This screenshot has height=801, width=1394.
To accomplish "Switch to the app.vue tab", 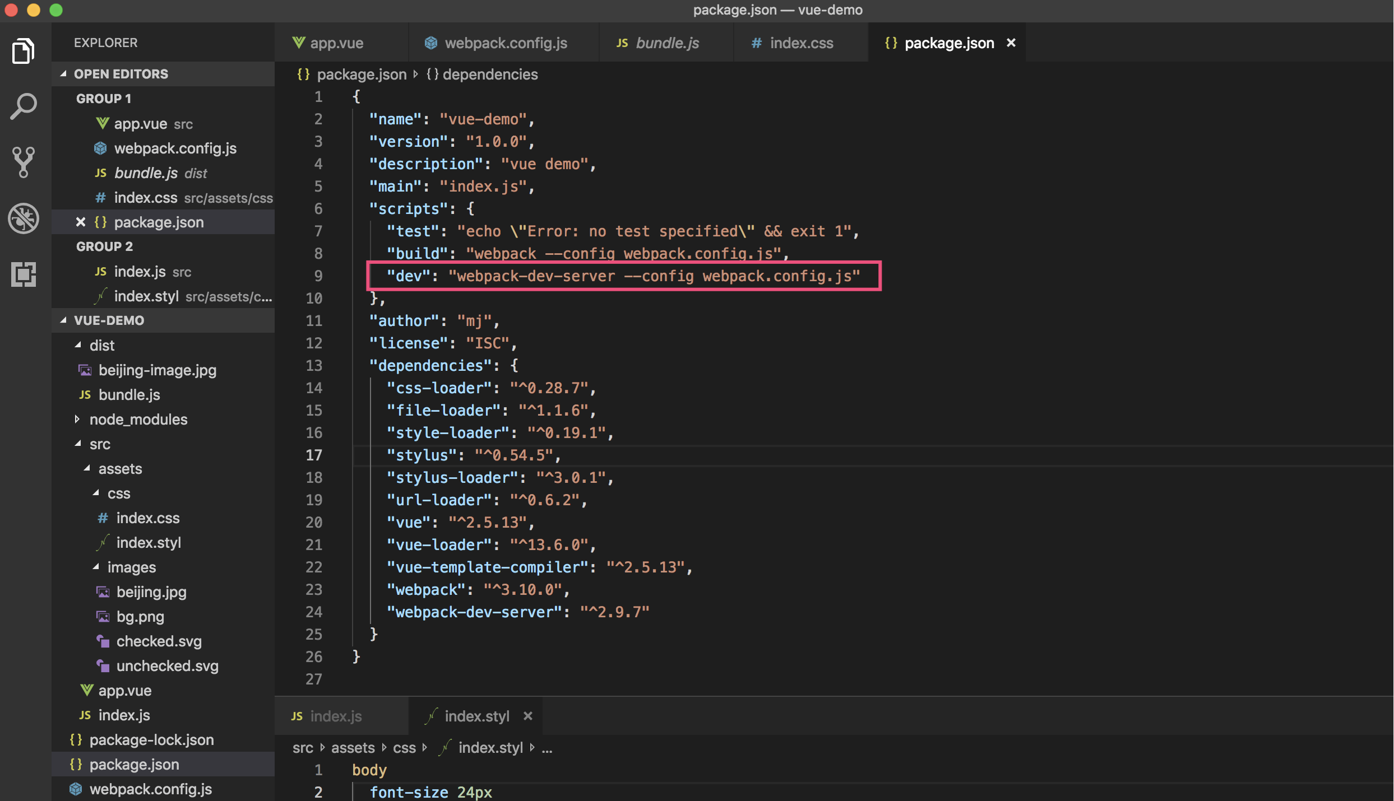I will pyautogui.click(x=341, y=43).
